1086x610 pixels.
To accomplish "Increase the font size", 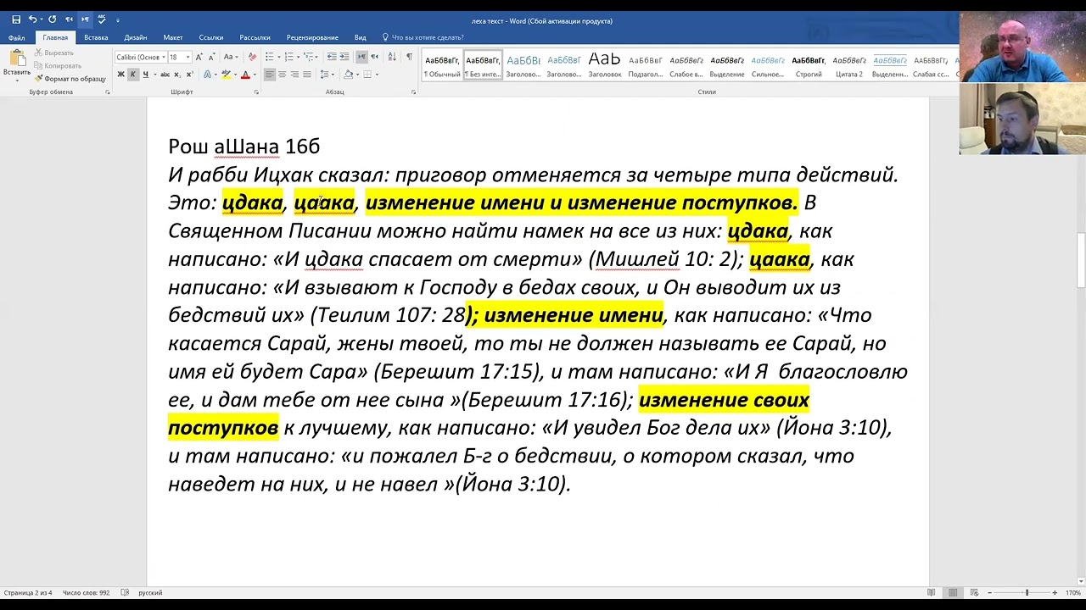I will (199, 57).
